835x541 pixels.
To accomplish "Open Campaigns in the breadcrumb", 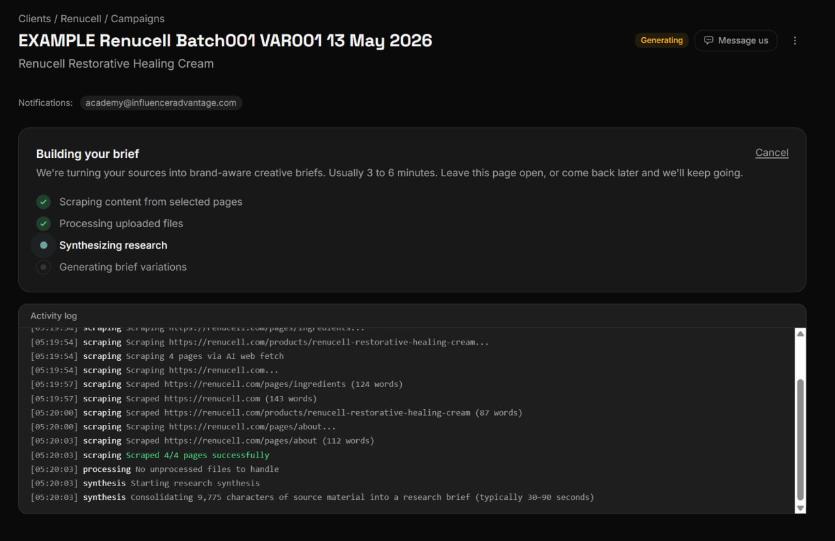I will pyautogui.click(x=138, y=19).
